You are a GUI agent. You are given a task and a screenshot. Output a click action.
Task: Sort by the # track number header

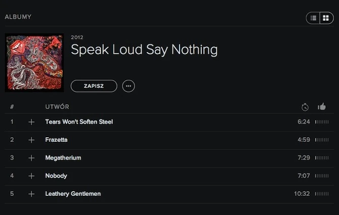12,106
